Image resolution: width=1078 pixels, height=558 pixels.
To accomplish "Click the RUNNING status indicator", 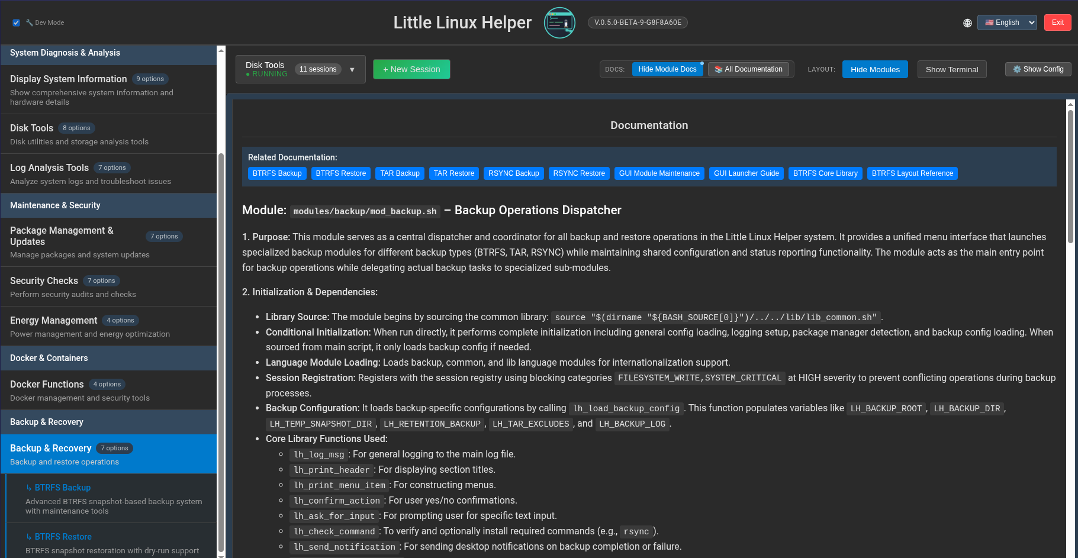I will click(x=266, y=74).
